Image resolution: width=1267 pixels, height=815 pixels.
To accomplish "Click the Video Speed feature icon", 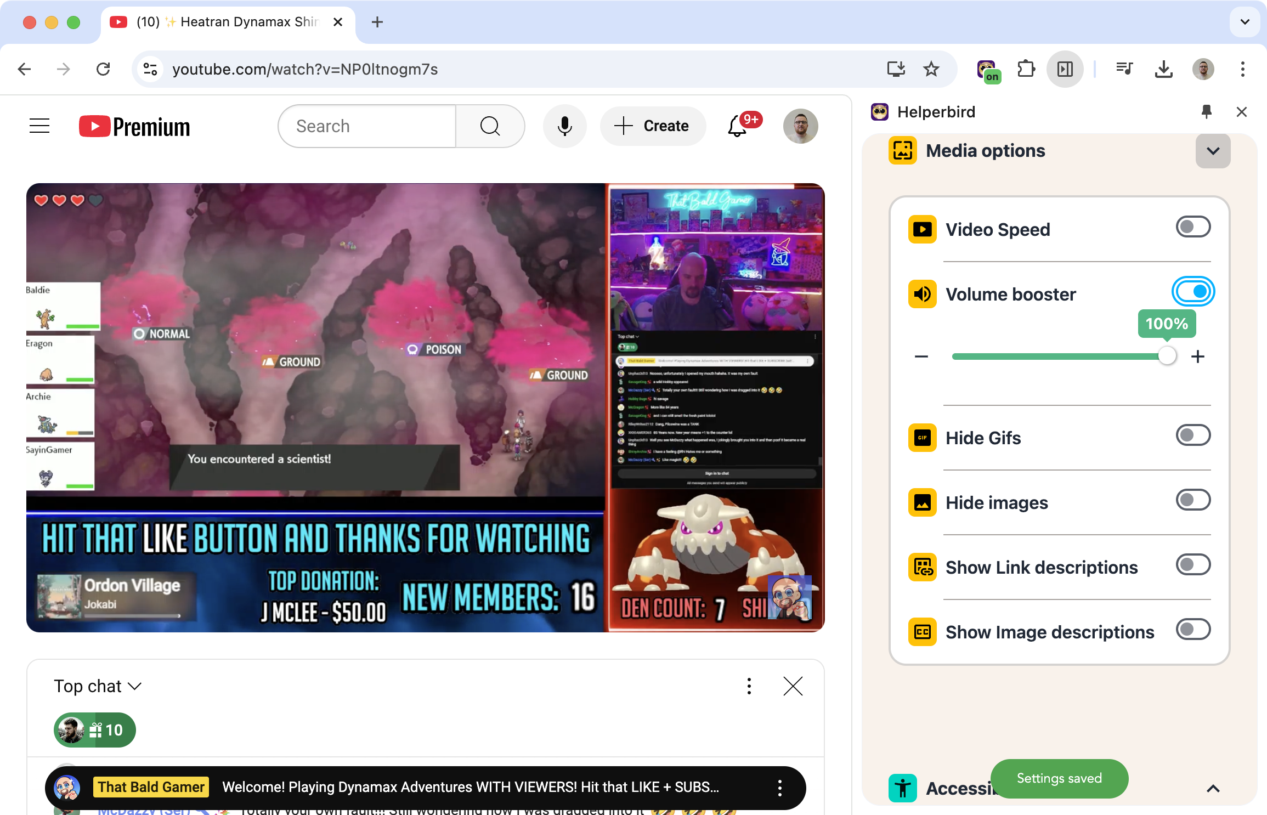I will coord(923,230).
